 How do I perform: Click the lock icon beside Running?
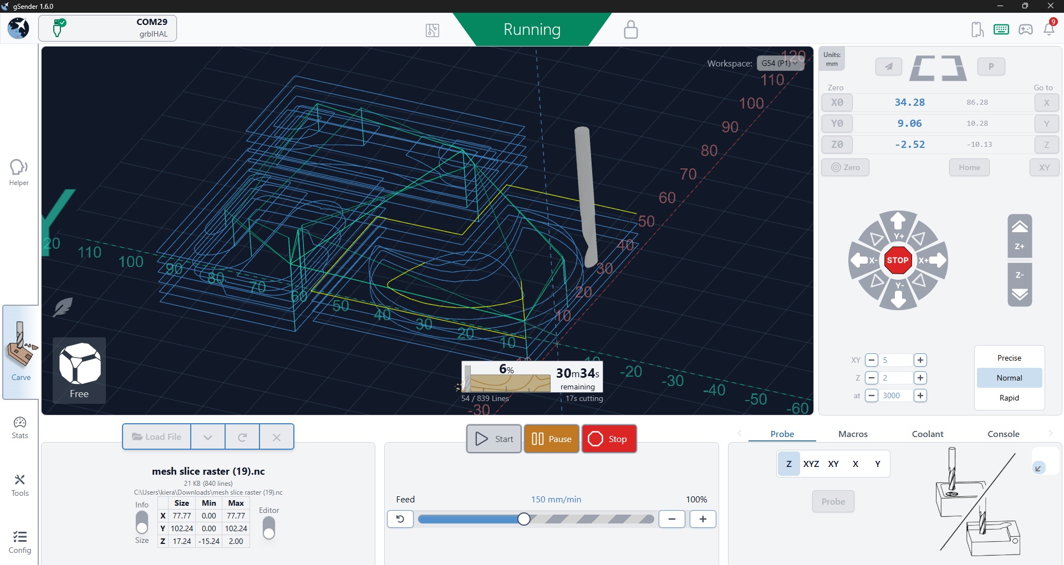[x=630, y=29]
